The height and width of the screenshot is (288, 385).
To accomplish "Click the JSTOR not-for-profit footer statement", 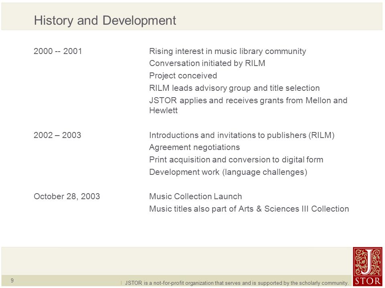I will [237, 283].
